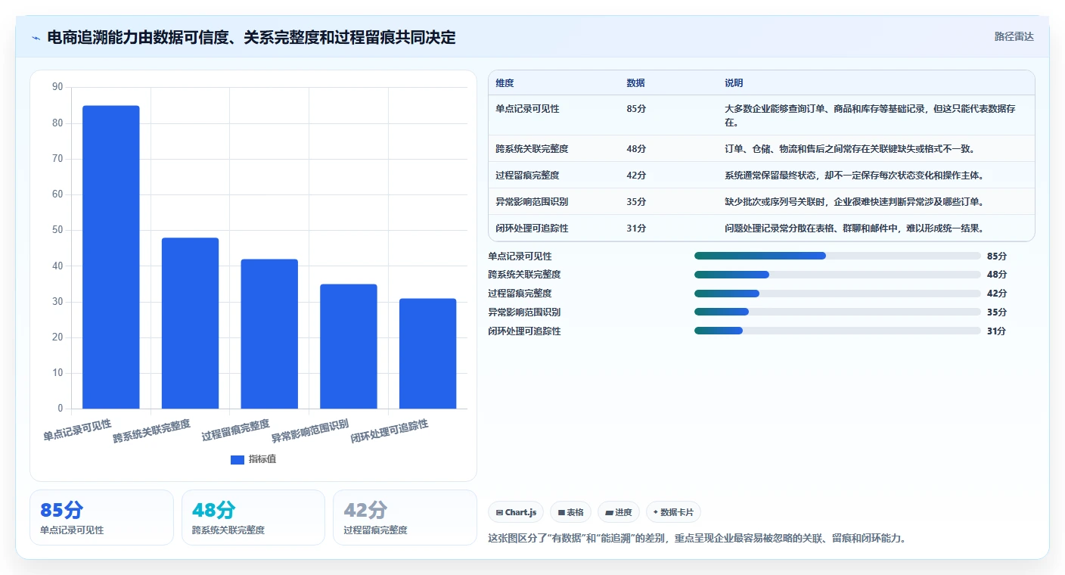
Task: Open the 42分 过程留痕完整度 data card
Action: [x=405, y=517]
